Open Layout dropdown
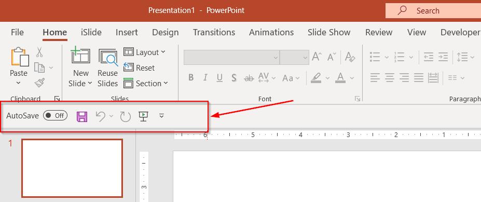This screenshot has height=202, width=481. pyautogui.click(x=144, y=52)
